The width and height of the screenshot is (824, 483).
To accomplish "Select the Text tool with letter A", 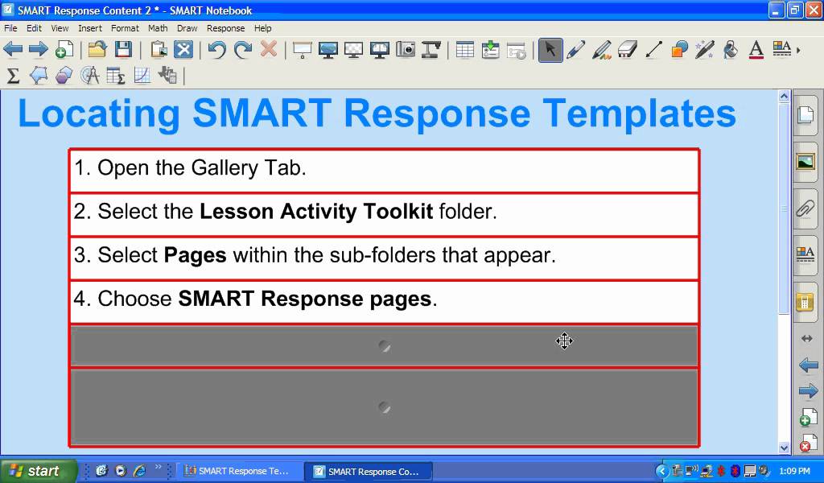I will point(756,50).
